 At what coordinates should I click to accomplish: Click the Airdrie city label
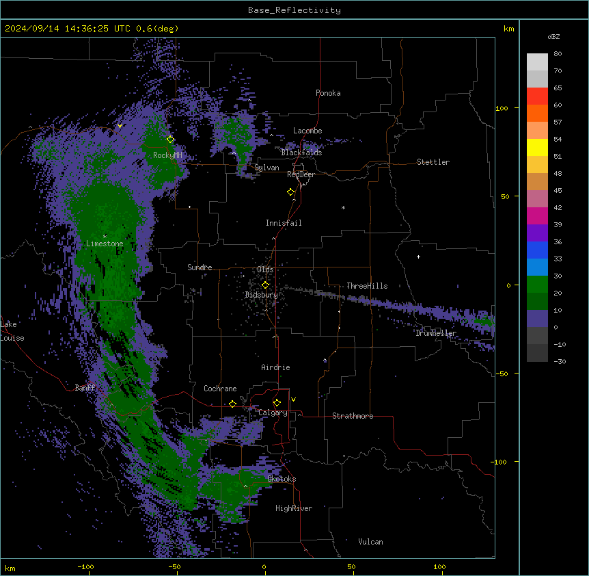pyautogui.click(x=276, y=367)
